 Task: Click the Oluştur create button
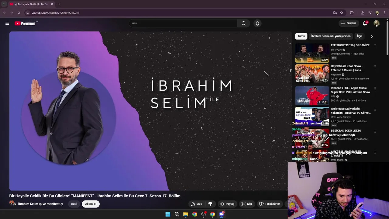(x=348, y=23)
